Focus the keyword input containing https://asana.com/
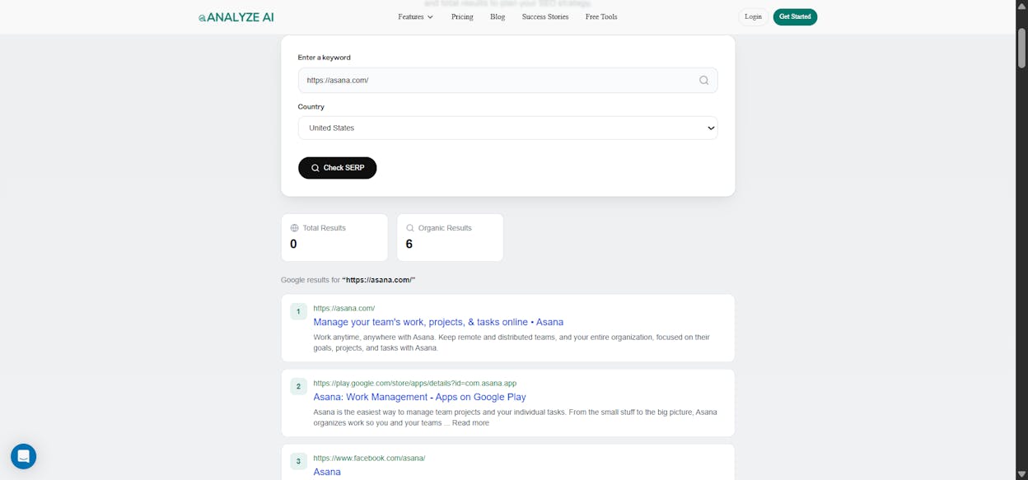 pyautogui.click(x=507, y=80)
